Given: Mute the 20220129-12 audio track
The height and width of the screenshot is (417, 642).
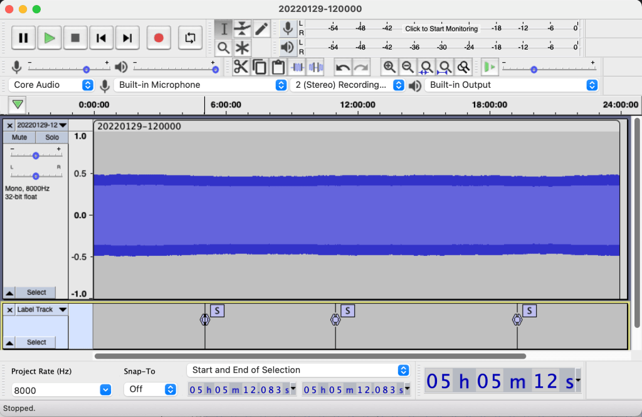Looking at the screenshot, I should (x=19, y=137).
